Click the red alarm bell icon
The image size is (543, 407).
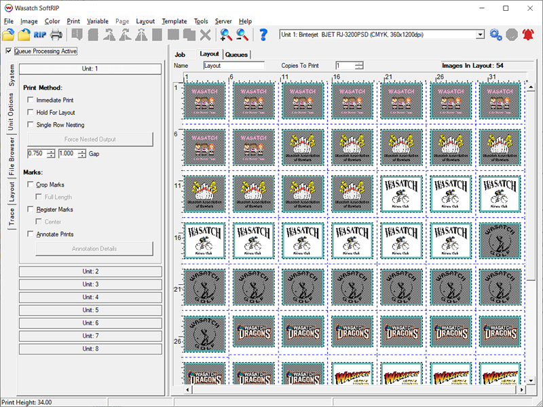pyautogui.click(x=528, y=35)
